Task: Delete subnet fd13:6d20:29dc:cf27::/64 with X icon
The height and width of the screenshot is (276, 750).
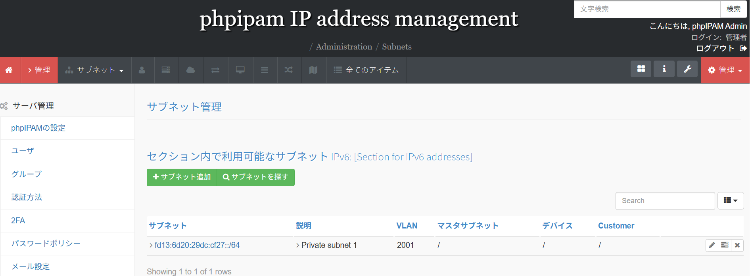Action: pyautogui.click(x=737, y=245)
